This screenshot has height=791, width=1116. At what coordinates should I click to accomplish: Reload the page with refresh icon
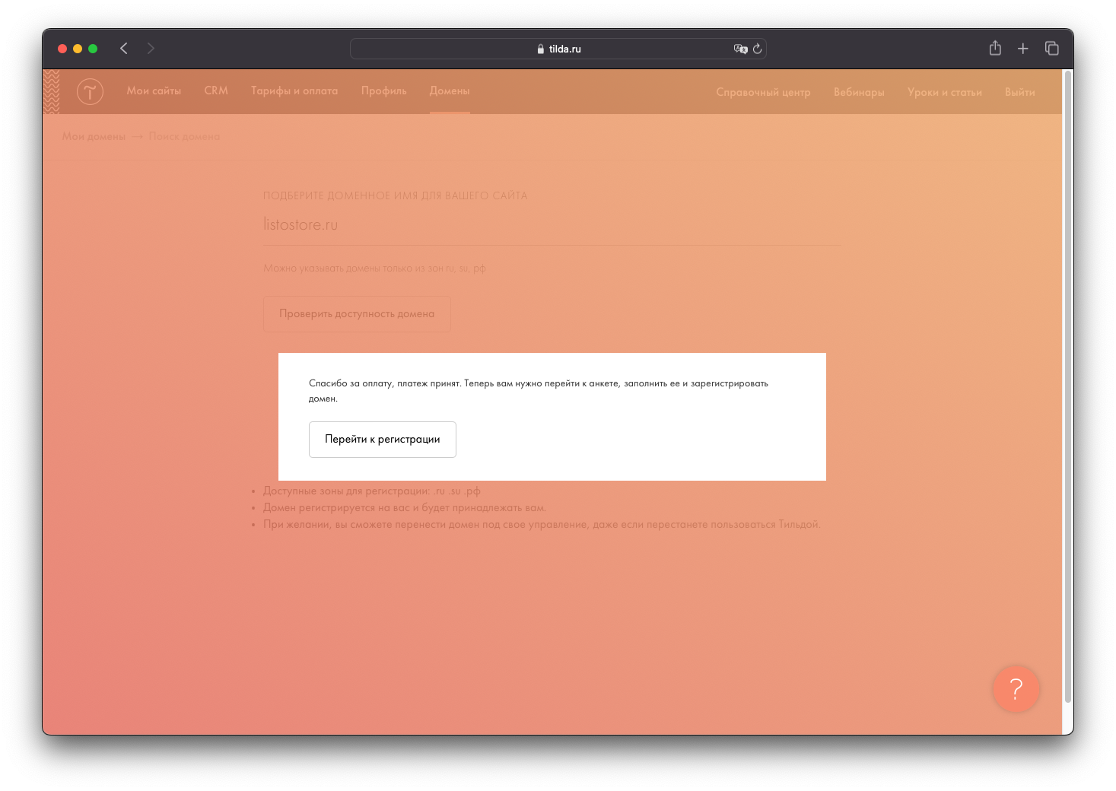pyautogui.click(x=757, y=49)
